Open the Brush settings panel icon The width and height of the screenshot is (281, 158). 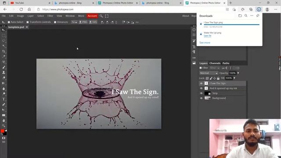pyautogui.click(x=194, y=41)
